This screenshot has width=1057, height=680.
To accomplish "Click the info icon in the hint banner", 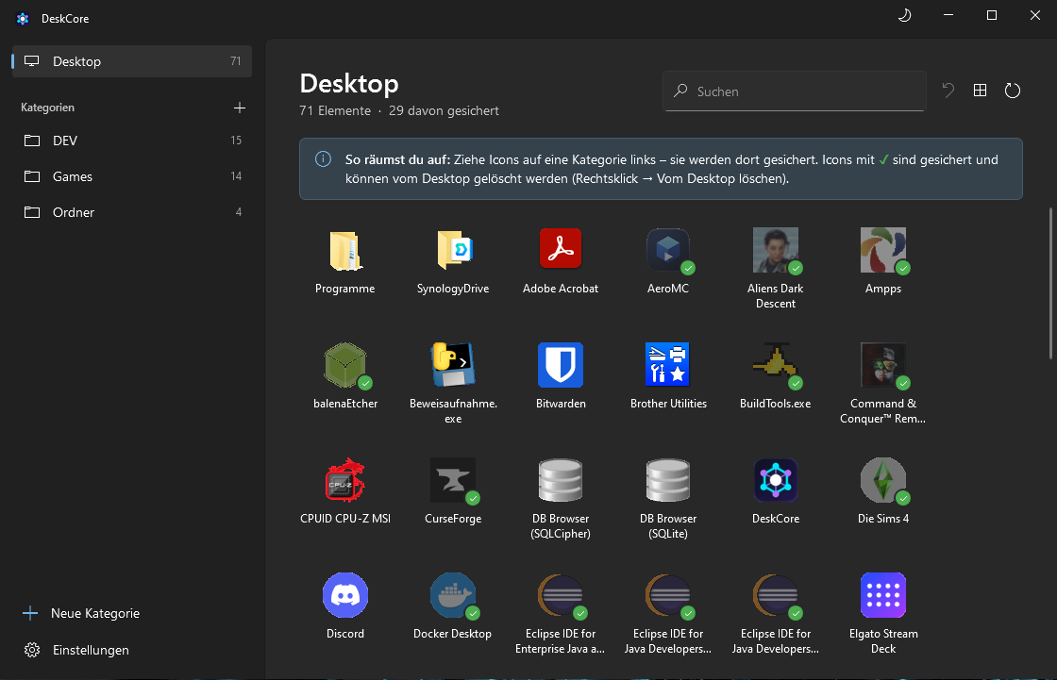I will tap(323, 159).
